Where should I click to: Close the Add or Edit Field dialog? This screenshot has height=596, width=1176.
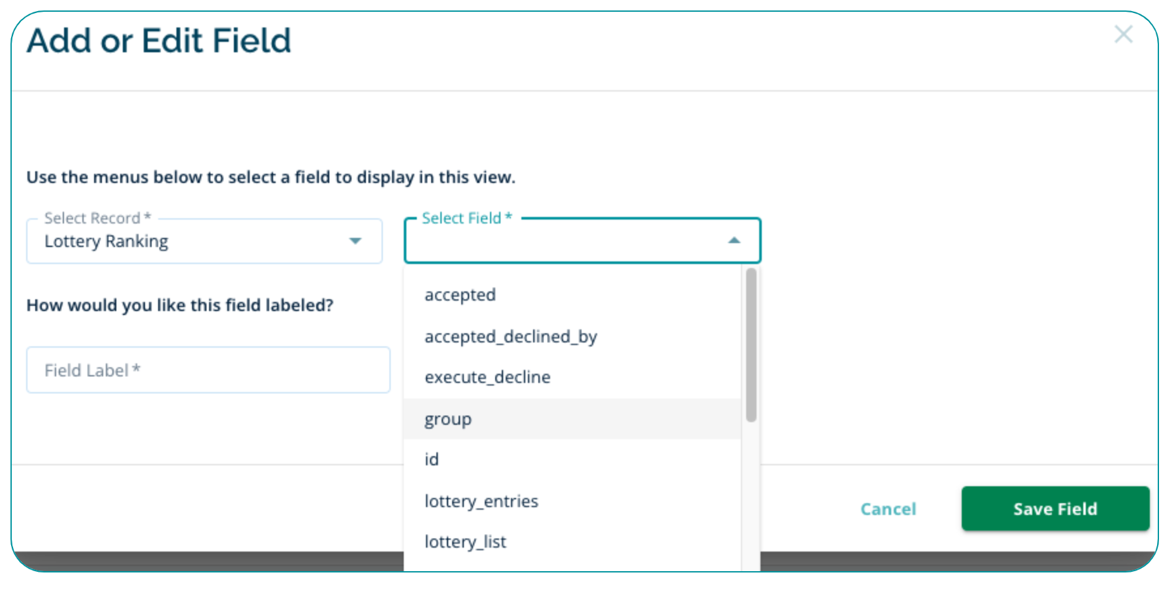1123,35
